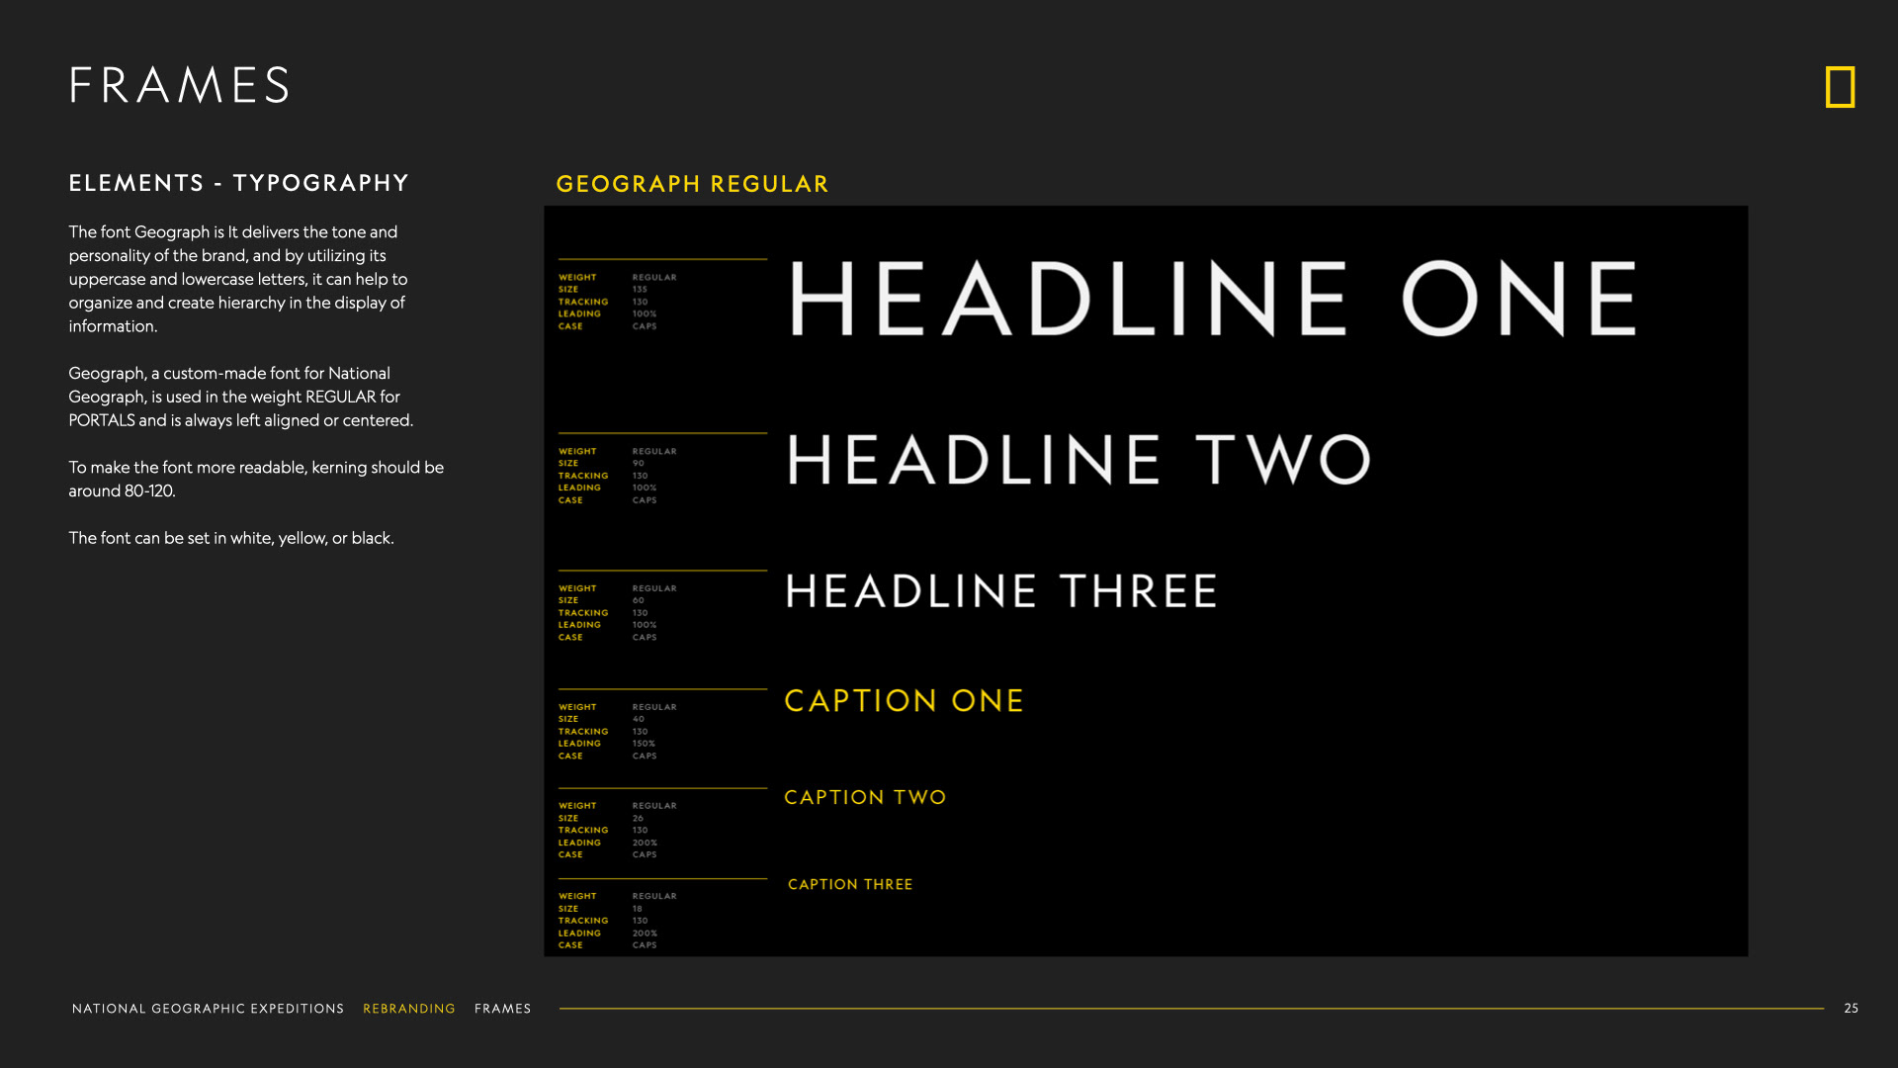Viewport: 1898px width, 1068px height.
Task: Click the Headline Two spec table
Action: [618, 476]
